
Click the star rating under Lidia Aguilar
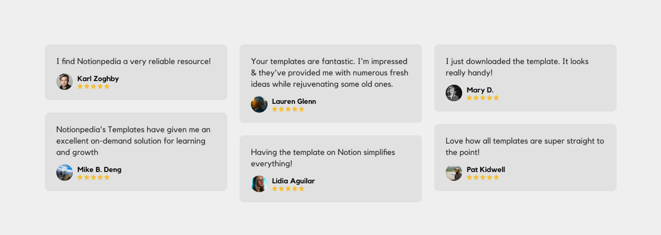[288, 189]
